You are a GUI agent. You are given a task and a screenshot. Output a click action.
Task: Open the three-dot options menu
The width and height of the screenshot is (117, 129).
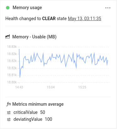point(108,8)
